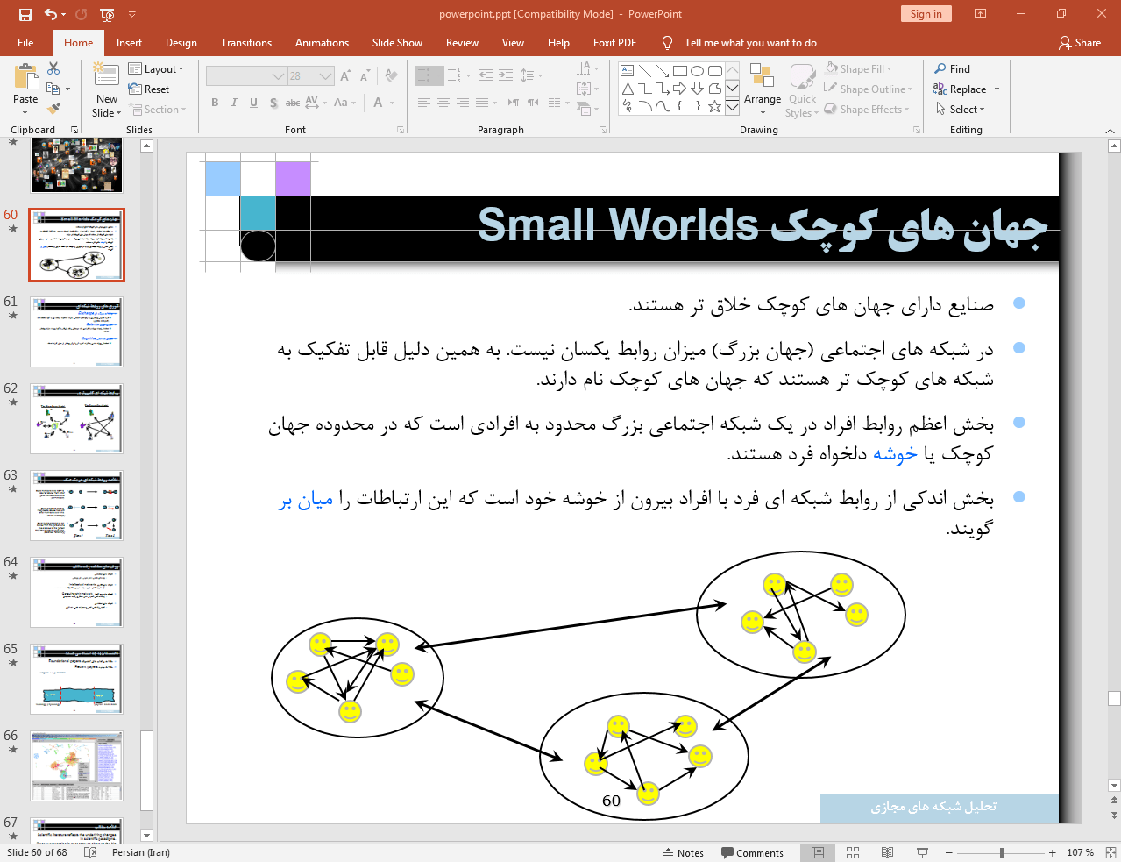The width and height of the screenshot is (1121, 862).
Task: Click the Find magnifier icon
Action: 940,68
